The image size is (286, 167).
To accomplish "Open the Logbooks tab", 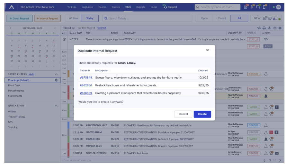I will pos(87,7).
